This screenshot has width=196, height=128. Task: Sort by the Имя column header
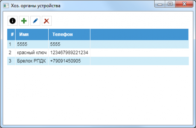[32, 35]
